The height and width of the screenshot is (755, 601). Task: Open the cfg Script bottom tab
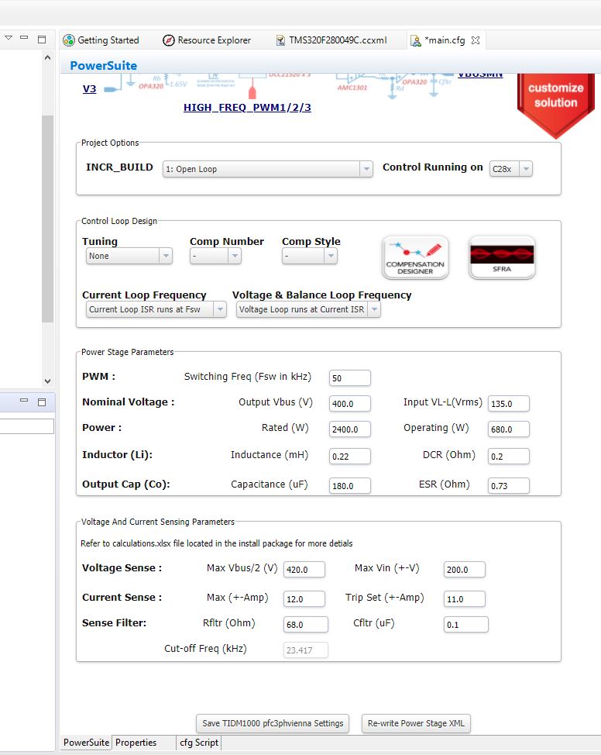(x=199, y=743)
